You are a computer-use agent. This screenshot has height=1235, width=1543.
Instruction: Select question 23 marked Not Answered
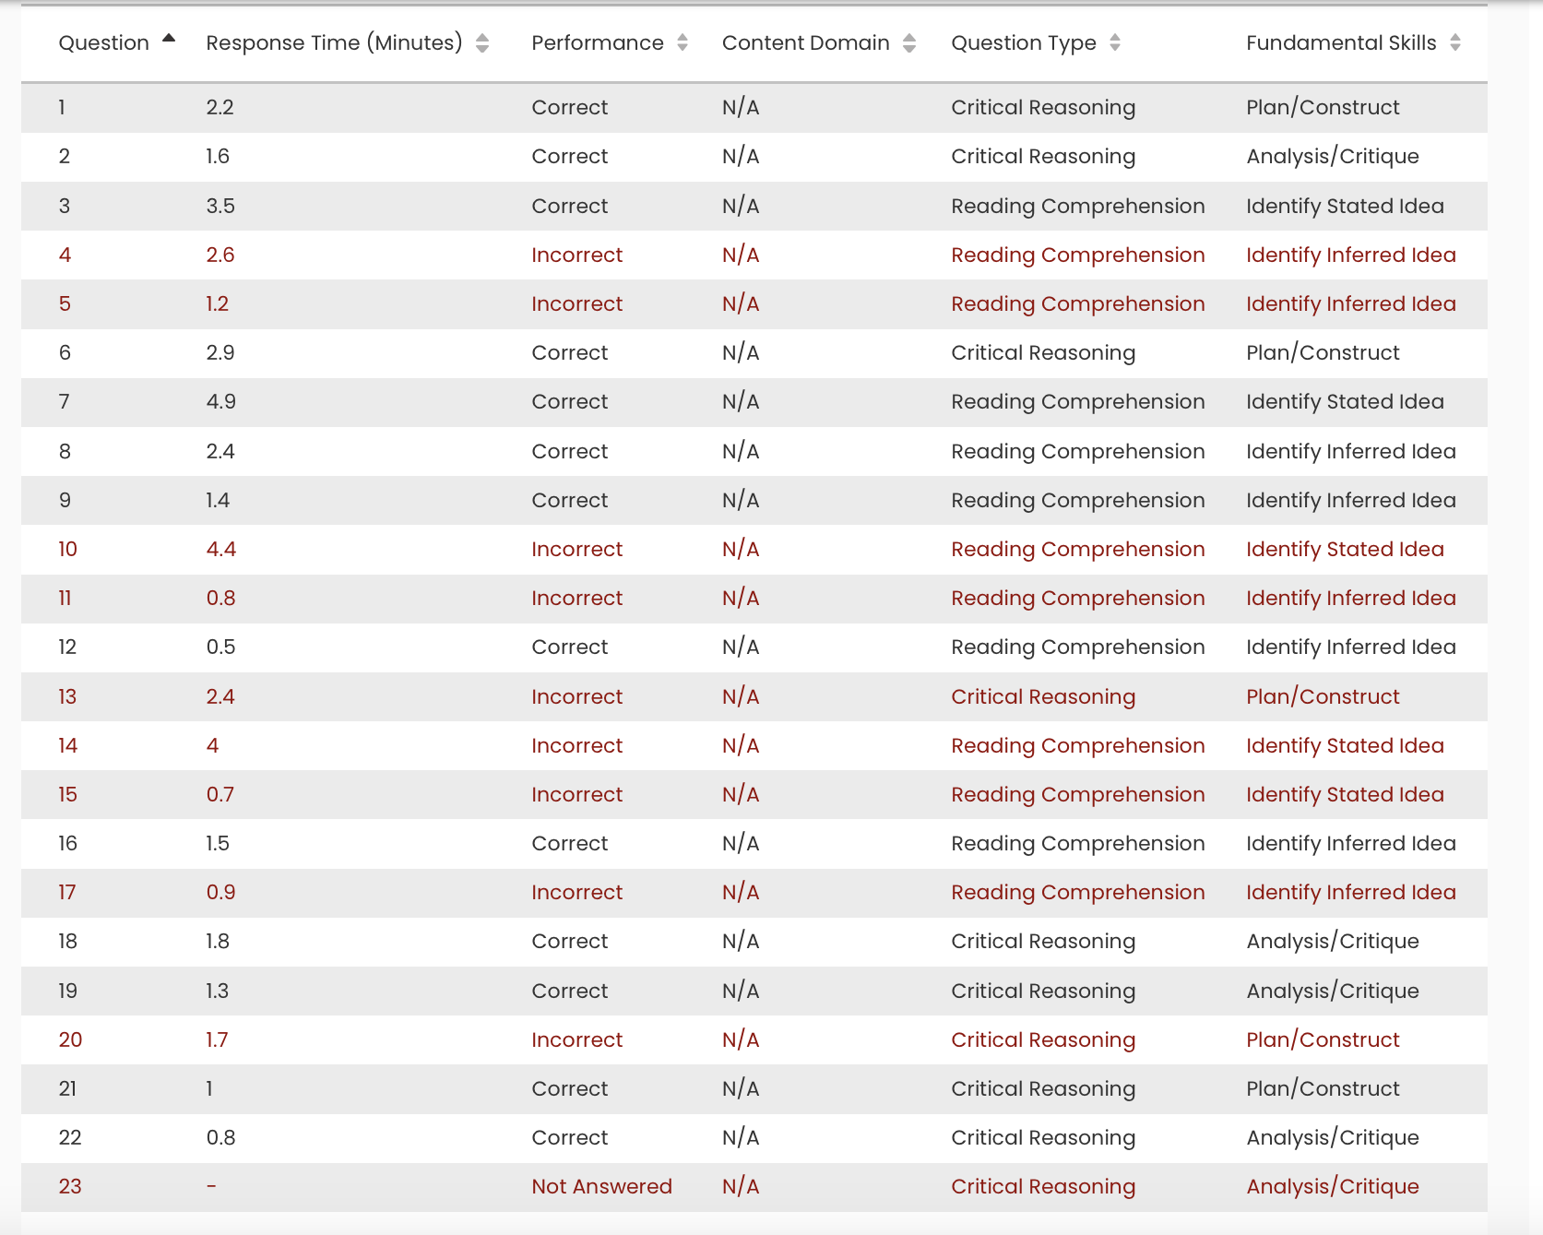point(602,1186)
